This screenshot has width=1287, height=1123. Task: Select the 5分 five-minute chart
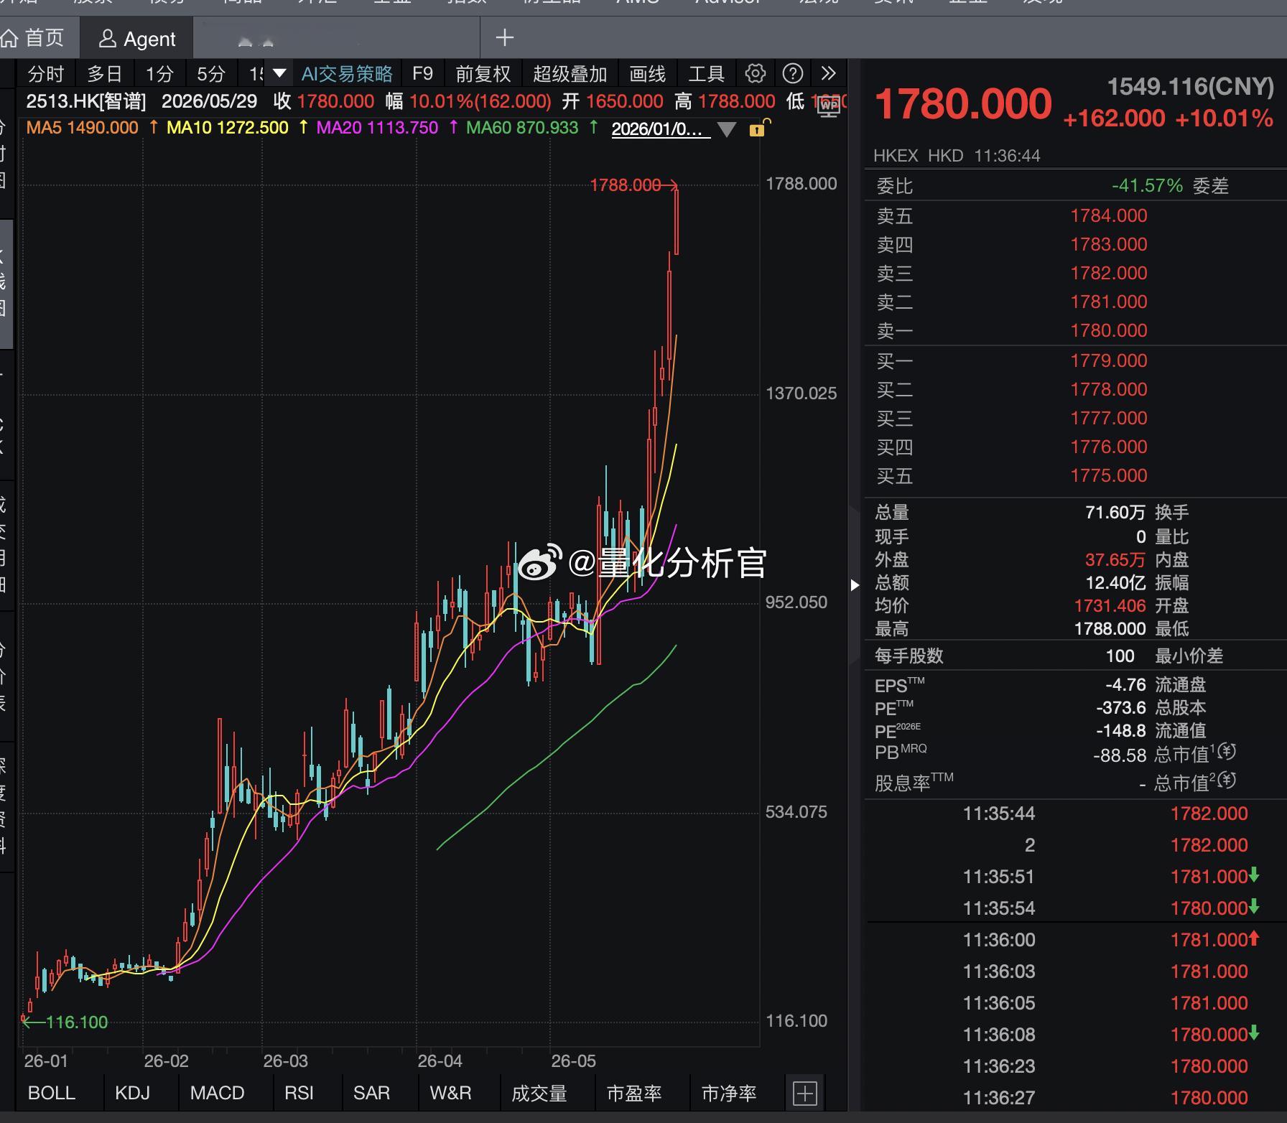[x=211, y=74]
